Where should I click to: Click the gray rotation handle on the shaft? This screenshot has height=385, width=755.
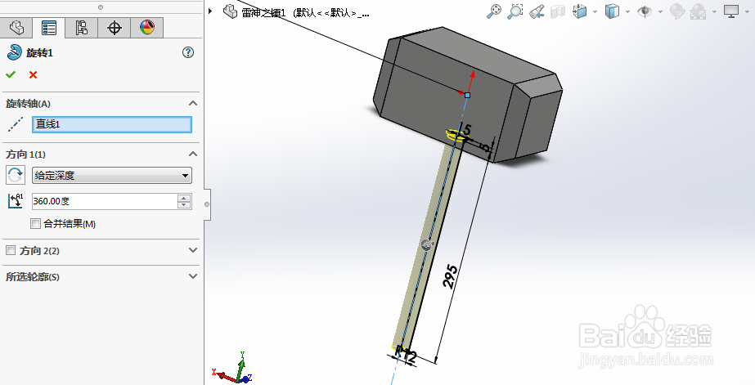(427, 245)
